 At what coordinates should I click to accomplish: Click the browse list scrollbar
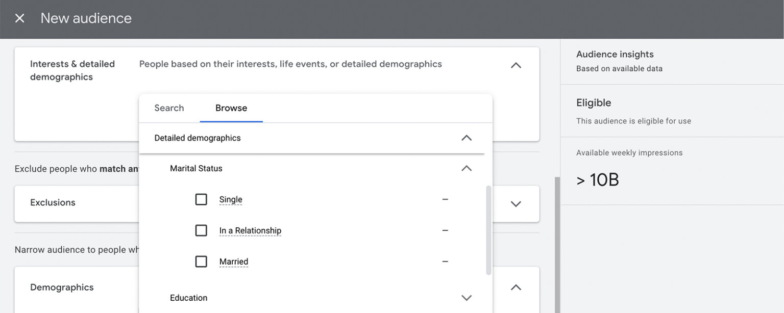pyautogui.click(x=488, y=229)
